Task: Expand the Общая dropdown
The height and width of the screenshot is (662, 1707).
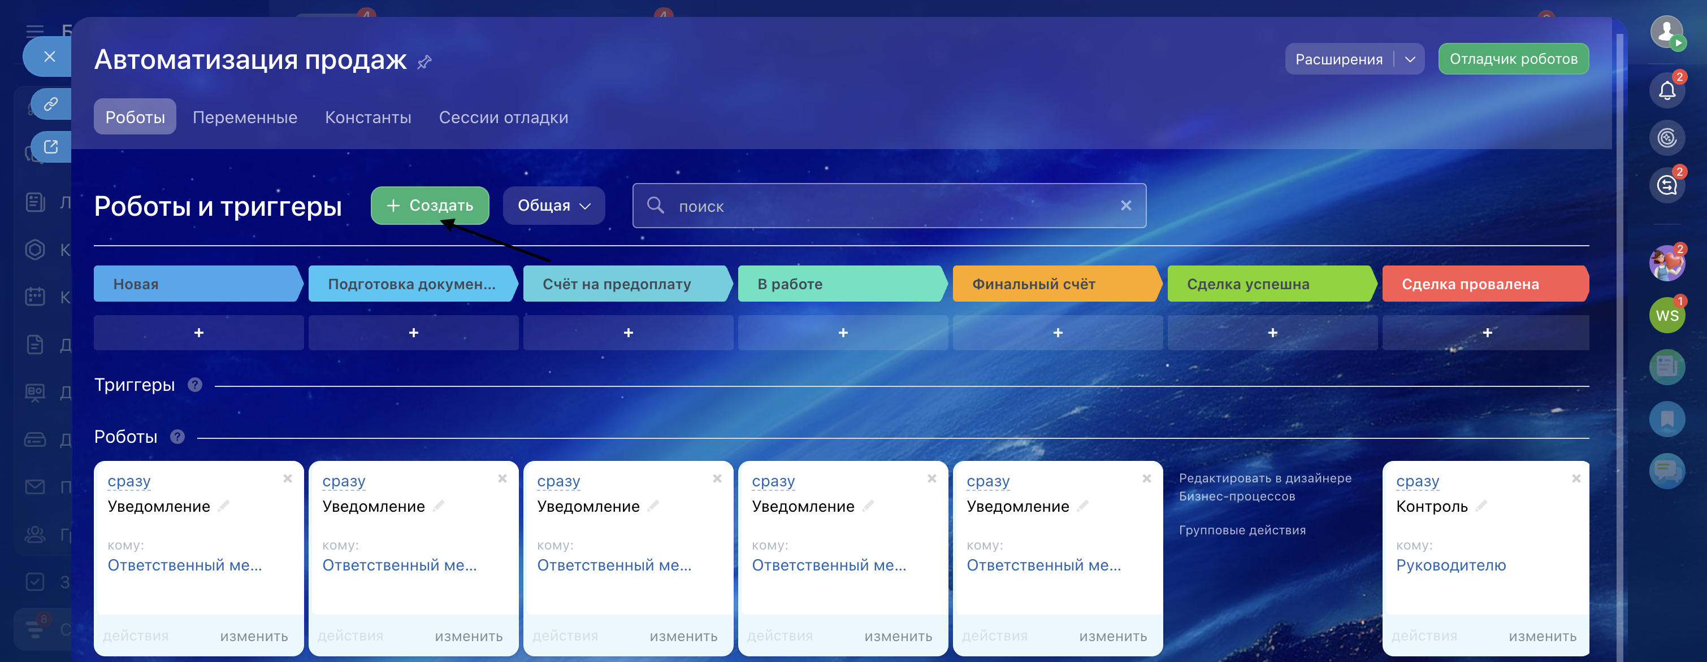Action: point(553,206)
